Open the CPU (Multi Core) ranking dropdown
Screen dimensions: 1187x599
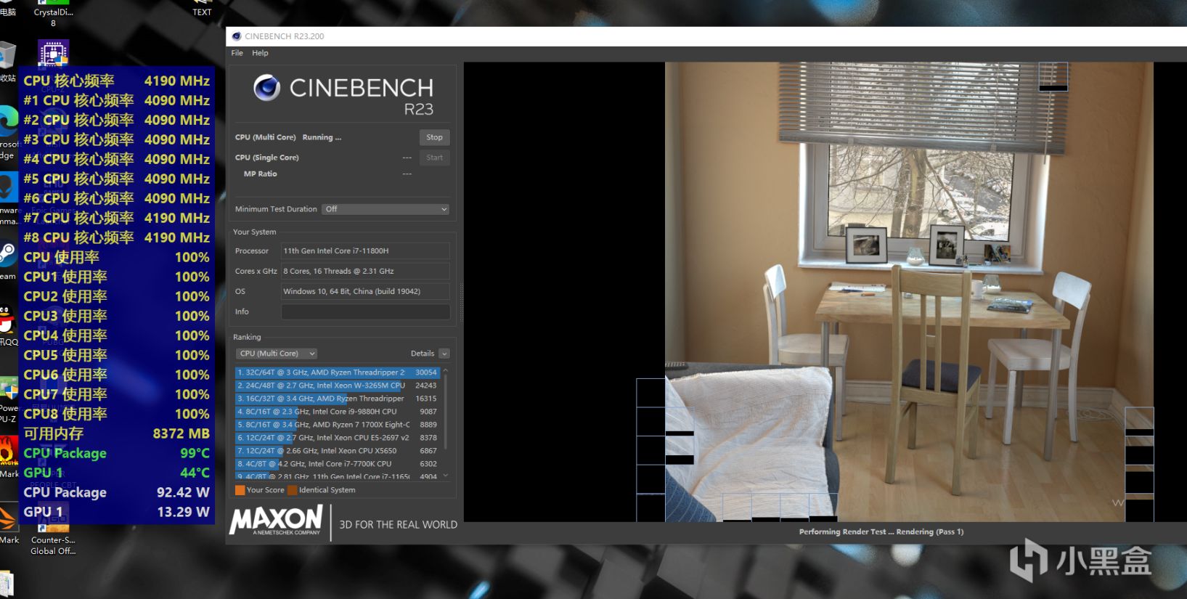click(x=276, y=354)
